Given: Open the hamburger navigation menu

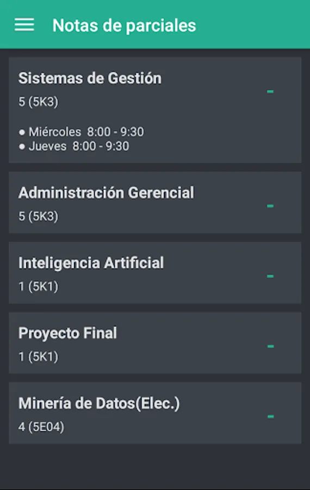Looking at the screenshot, I should coord(24,24).
